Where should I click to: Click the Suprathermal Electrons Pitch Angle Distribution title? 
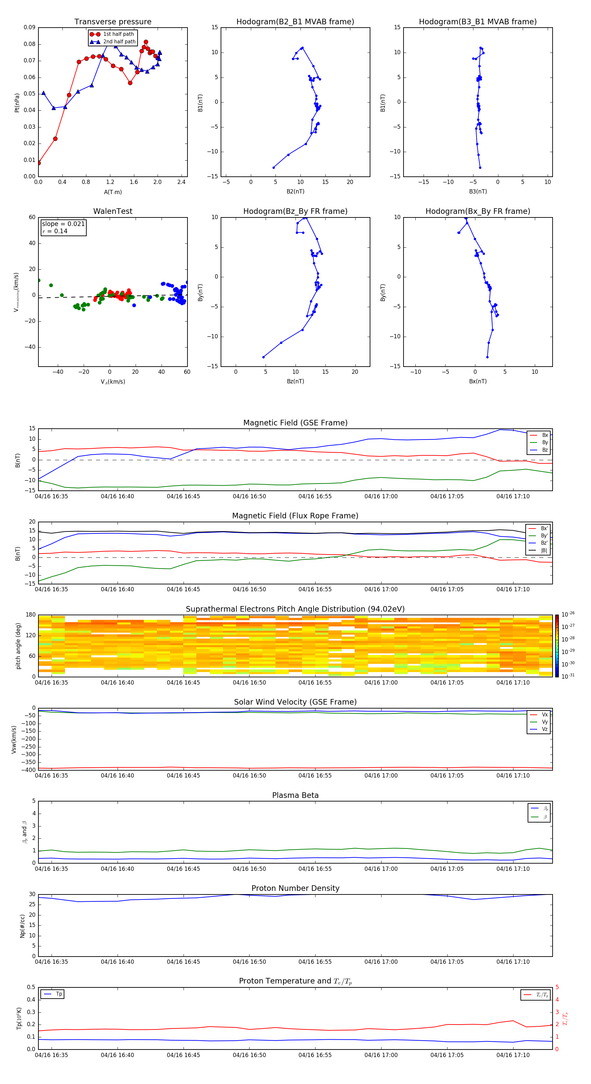pyautogui.click(x=295, y=609)
